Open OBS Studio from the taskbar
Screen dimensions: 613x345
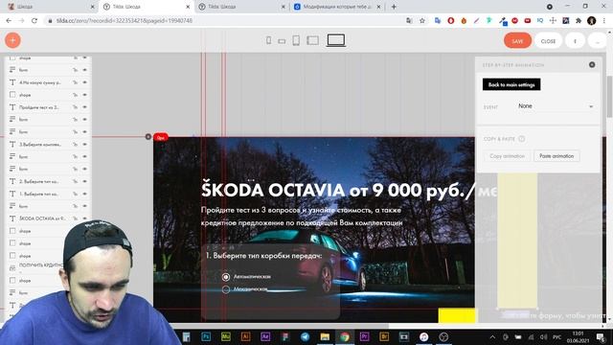click(443, 336)
